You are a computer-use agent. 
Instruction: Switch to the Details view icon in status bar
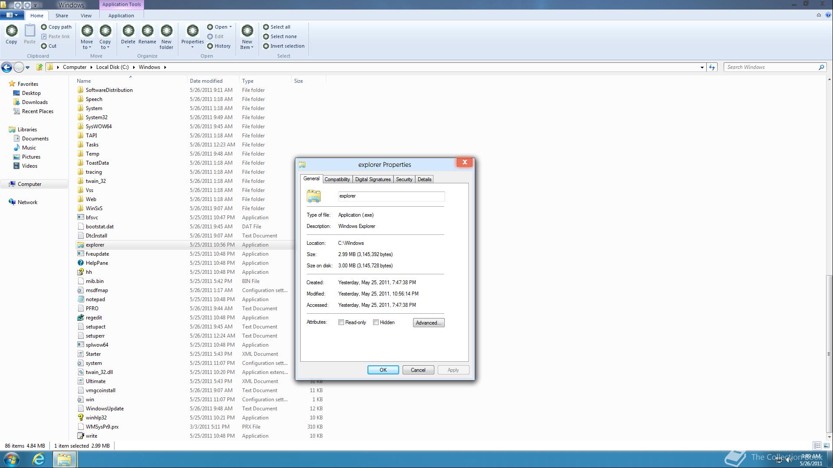817,445
